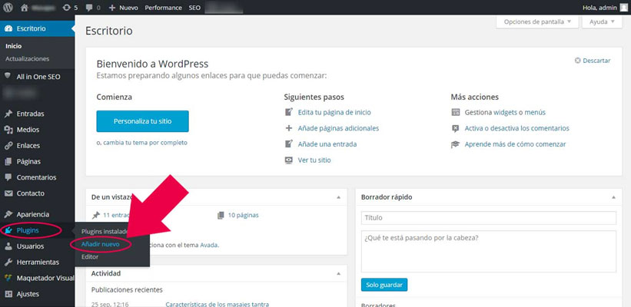Click the graduation cap icon in Más acciones
631x307 pixels.
click(455, 144)
